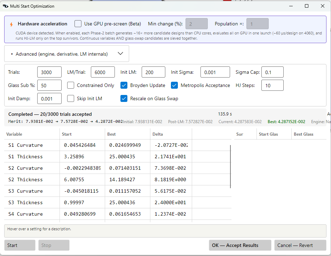Click OK — Accept Results
Viewport: 331px width, 256px height.
click(x=240, y=245)
